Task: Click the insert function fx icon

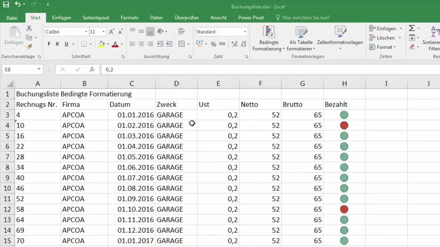Action: 92,69
